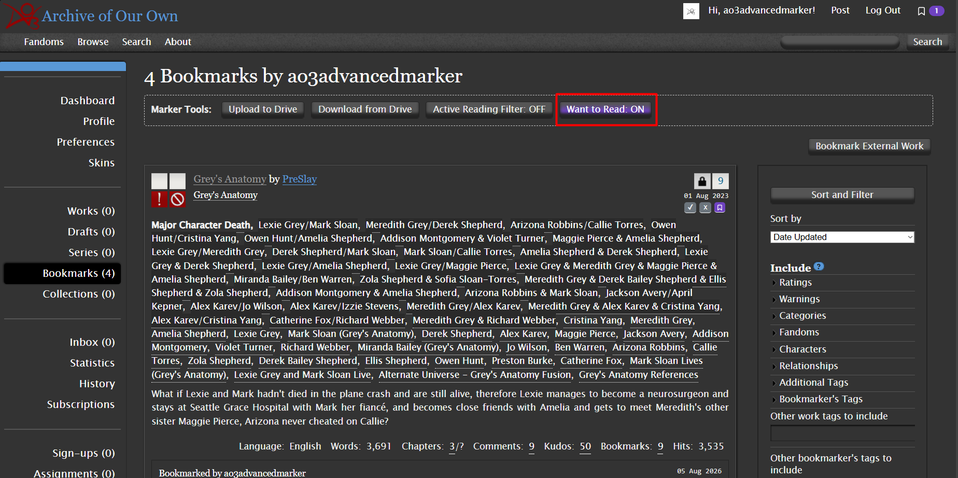The height and width of the screenshot is (478, 958).
Task: Open the Lexie Grey/Mark Sloan relationship tag
Action: [308, 225]
